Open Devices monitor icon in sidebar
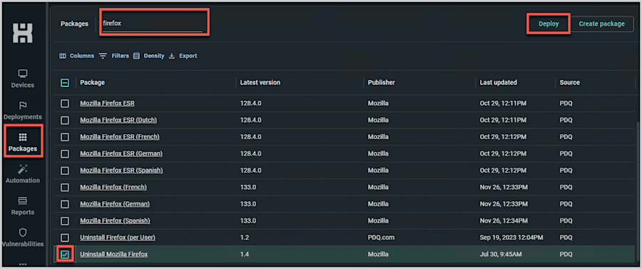642x269 pixels. pyautogui.click(x=23, y=73)
